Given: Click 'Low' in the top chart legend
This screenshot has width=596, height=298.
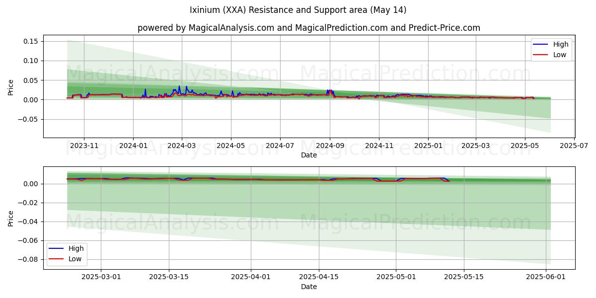Looking at the screenshot, I should coord(560,55).
